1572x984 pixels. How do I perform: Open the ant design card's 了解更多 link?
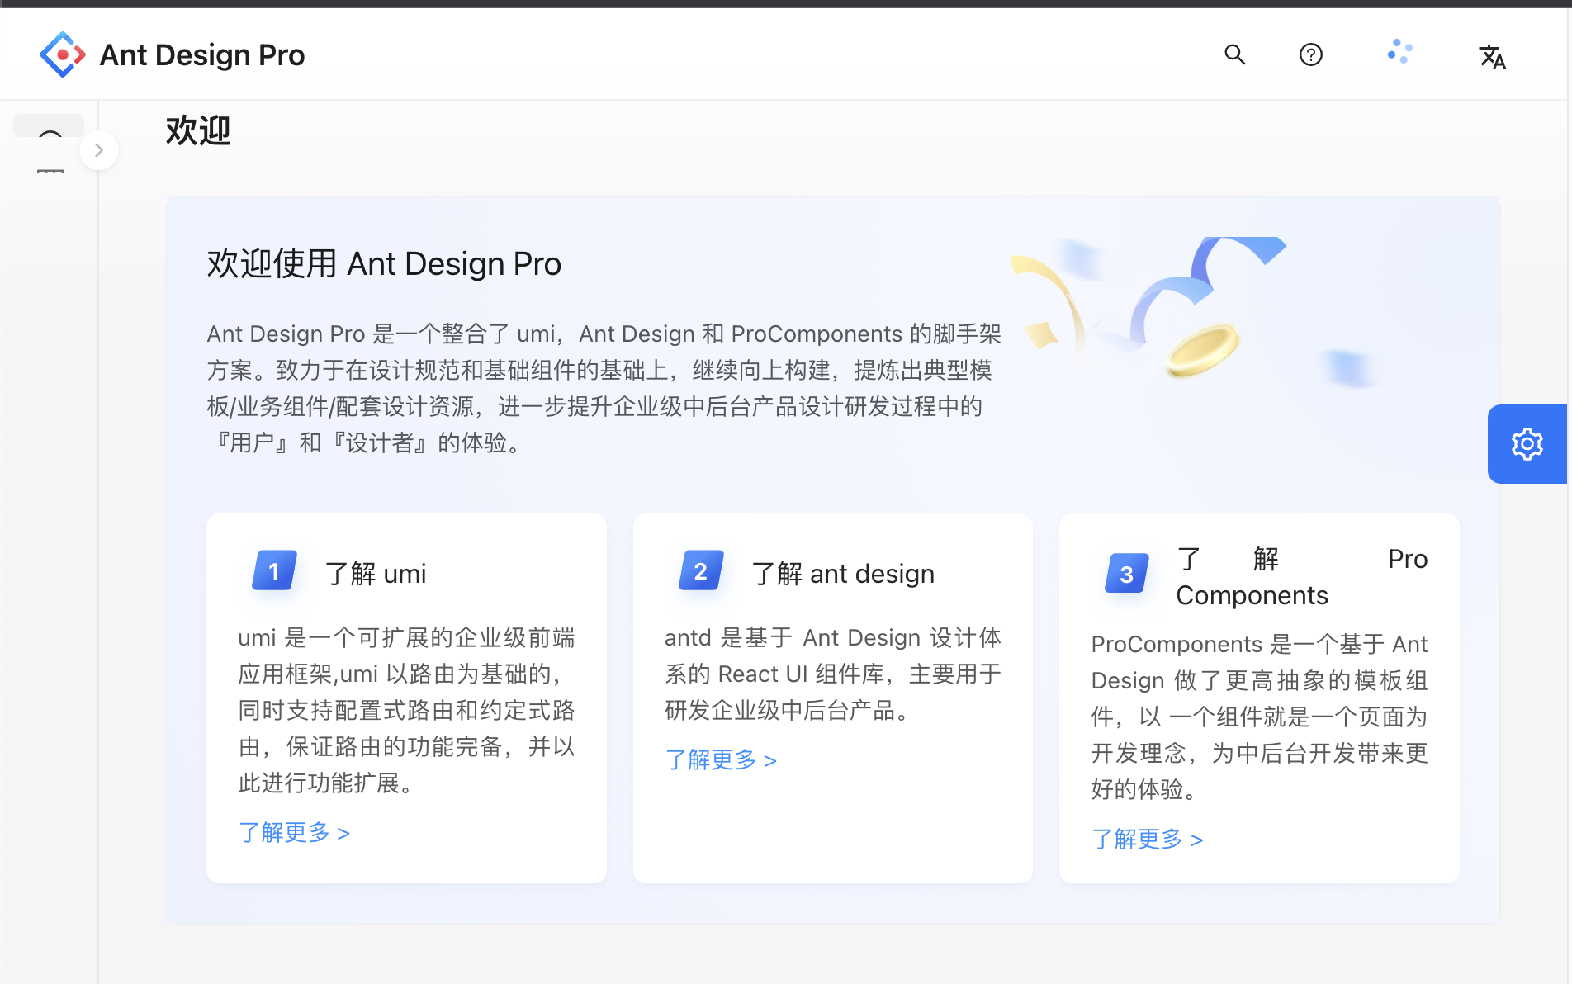720,759
